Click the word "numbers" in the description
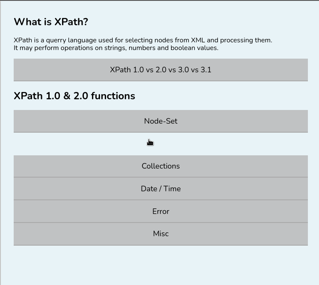319x285 pixels. (x=142, y=48)
